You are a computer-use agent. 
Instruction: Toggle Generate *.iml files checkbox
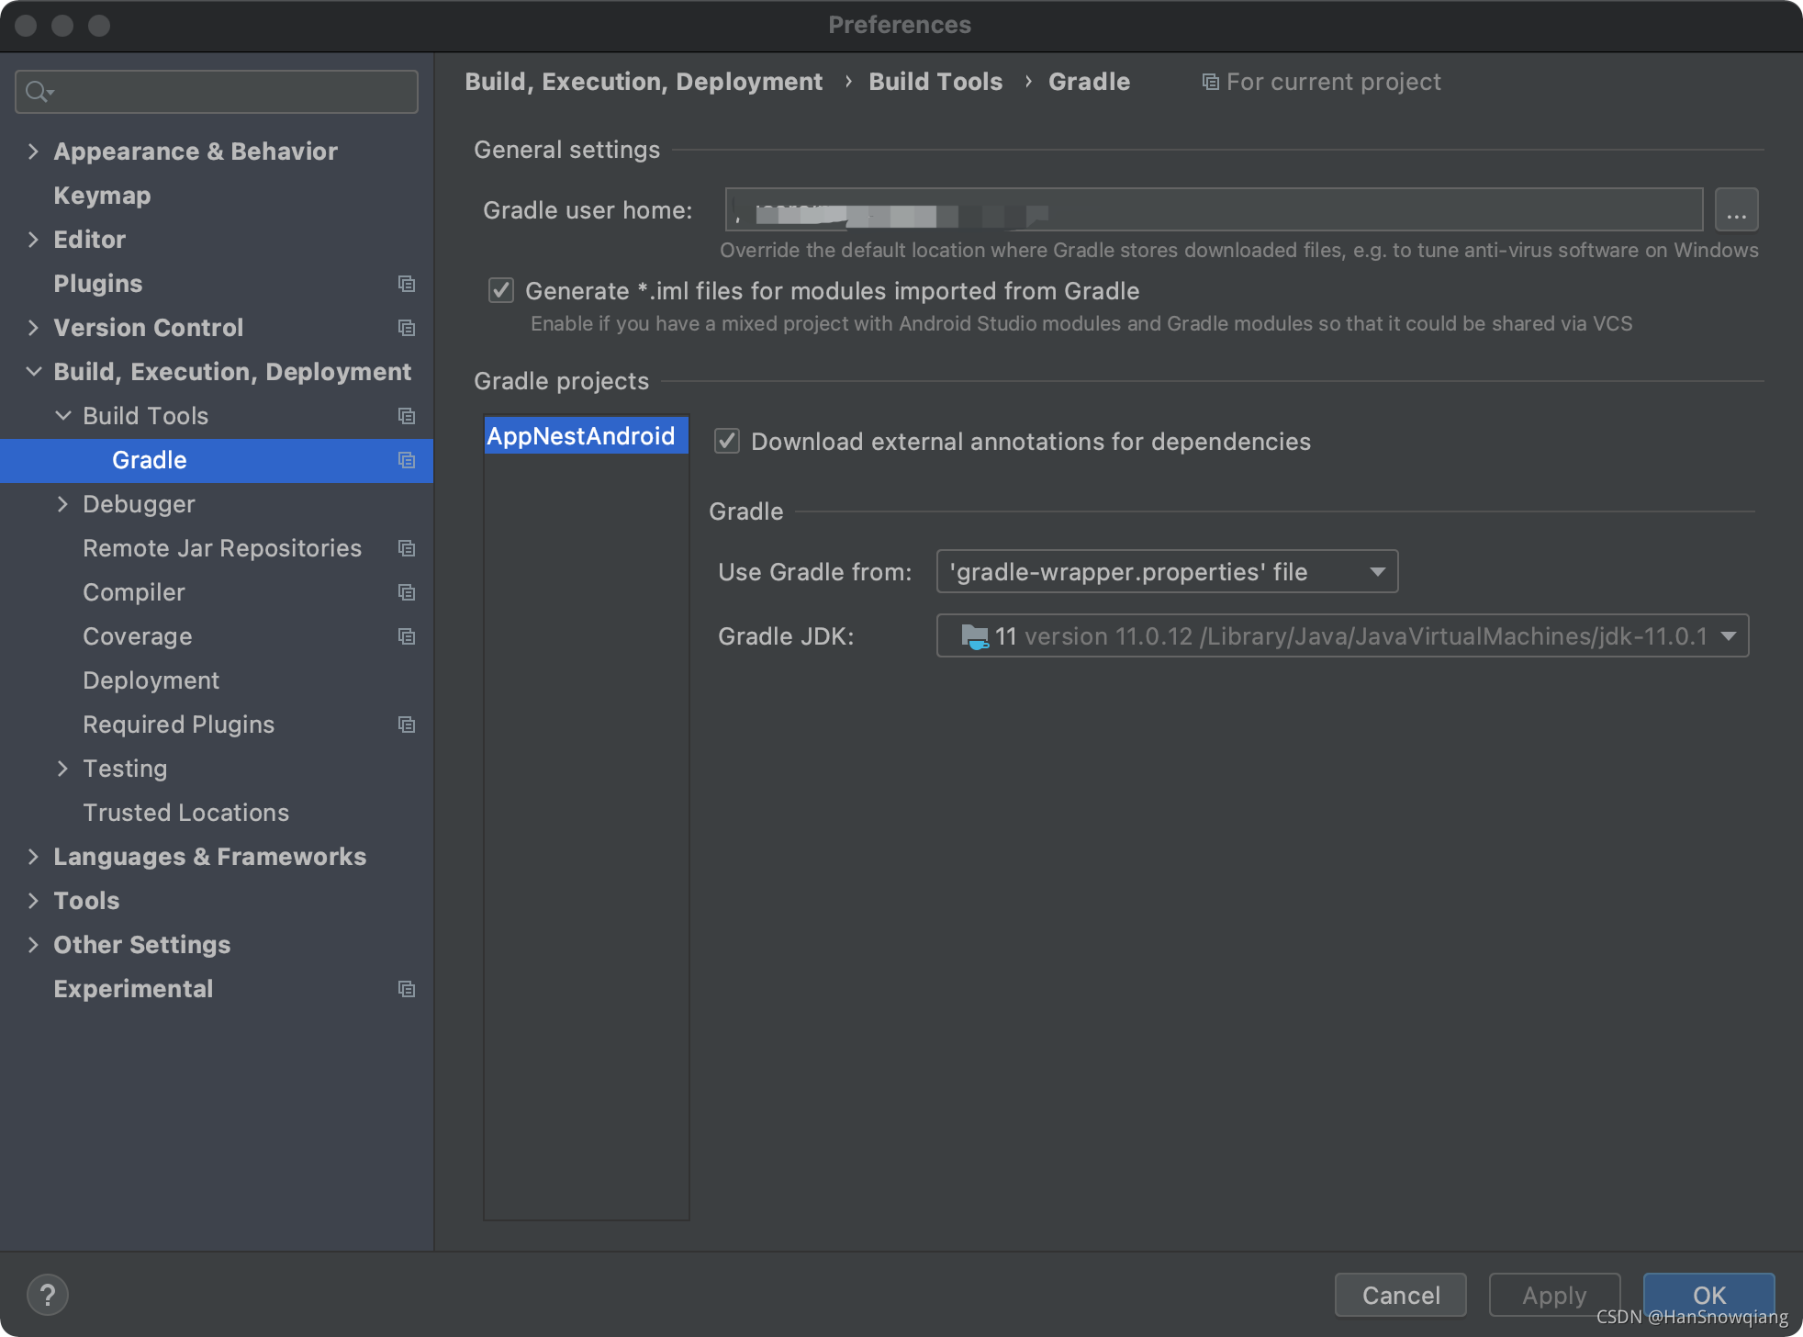click(x=501, y=291)
